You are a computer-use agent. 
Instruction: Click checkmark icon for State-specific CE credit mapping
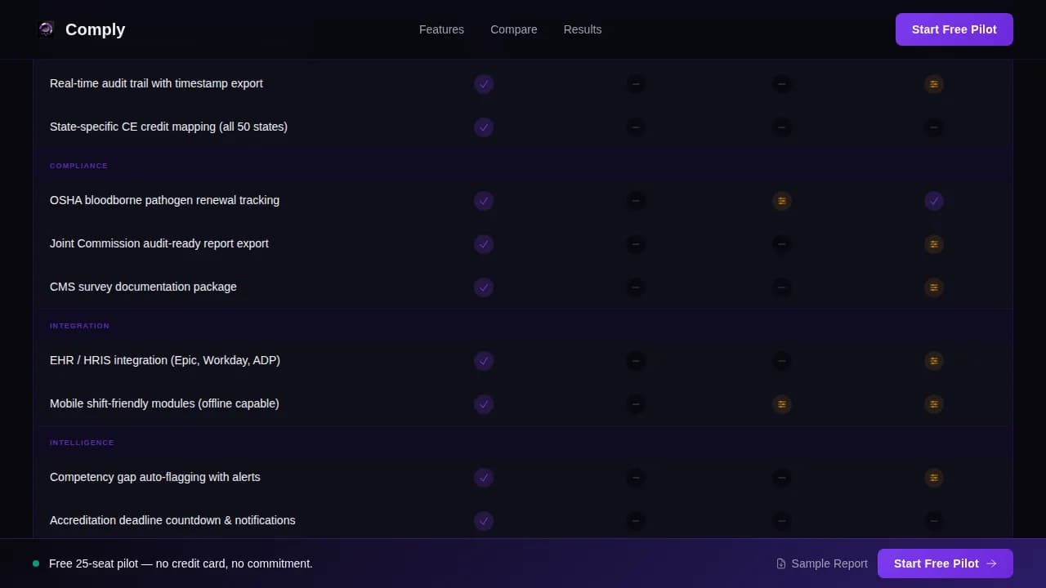tap(484, 127)
